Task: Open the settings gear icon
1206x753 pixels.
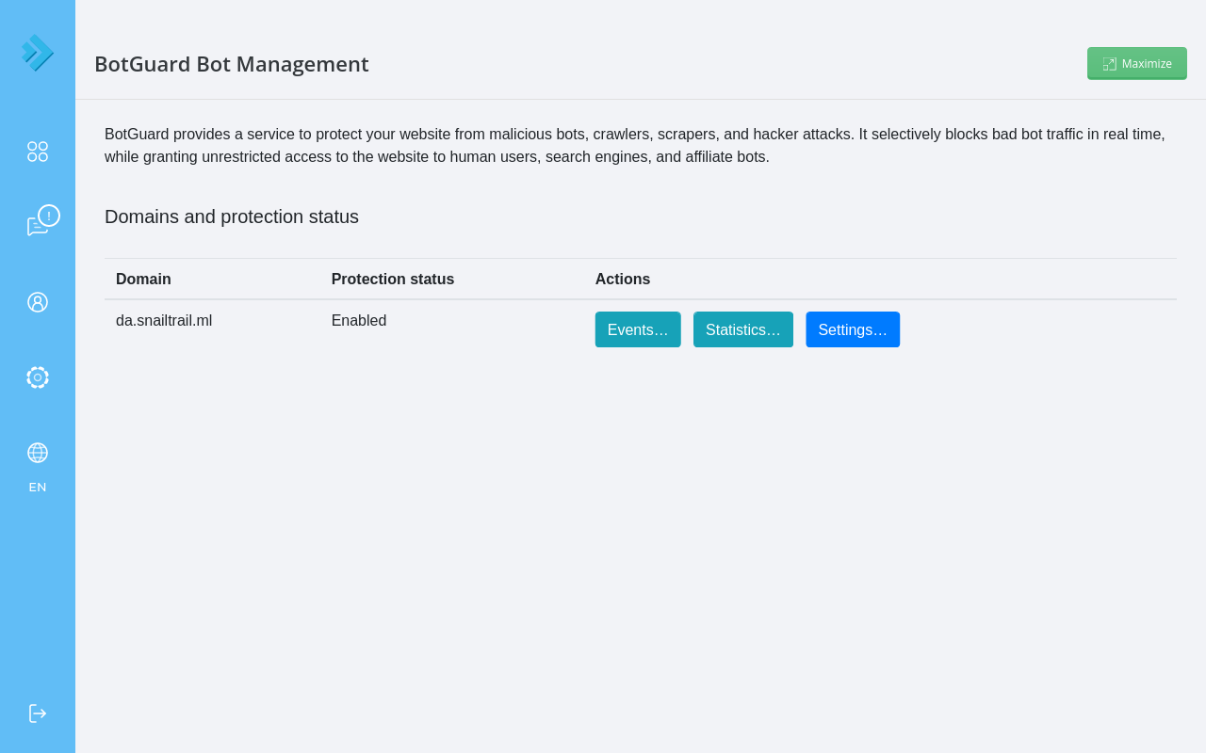Action: 38,377
